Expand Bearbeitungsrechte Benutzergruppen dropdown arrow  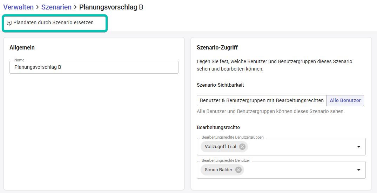coord(358,147)
